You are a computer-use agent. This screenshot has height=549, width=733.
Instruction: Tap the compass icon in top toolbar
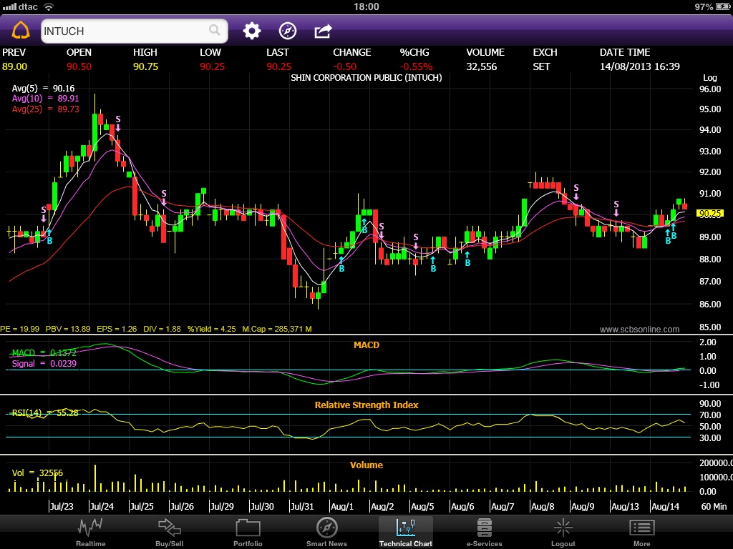pyautogui.click(x=287, y=31)
